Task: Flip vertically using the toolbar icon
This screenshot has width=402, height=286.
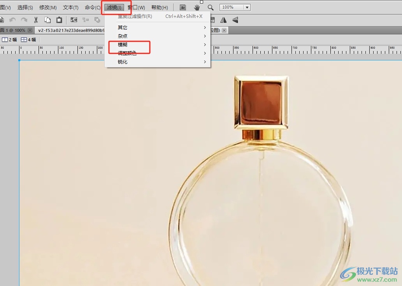Action: click(x=235, y=20)
